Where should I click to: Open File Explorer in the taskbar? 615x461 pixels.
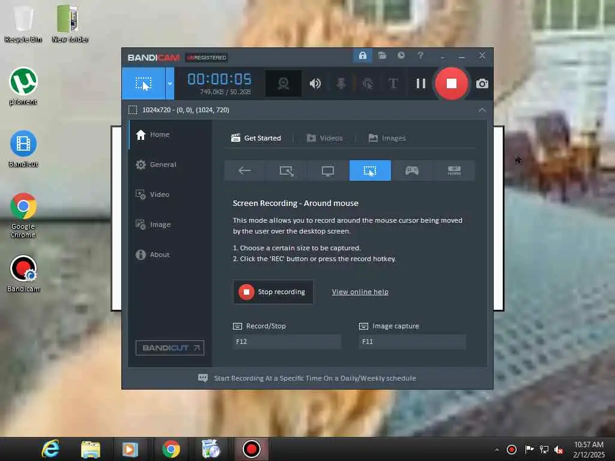pyautogui.click(x=91, y=449)
